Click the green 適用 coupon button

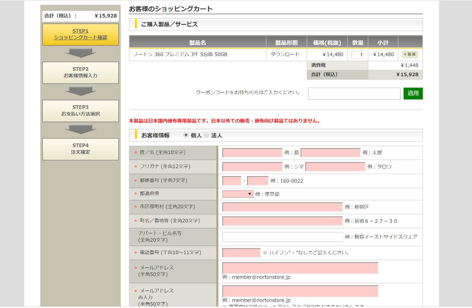click(413, 93)
